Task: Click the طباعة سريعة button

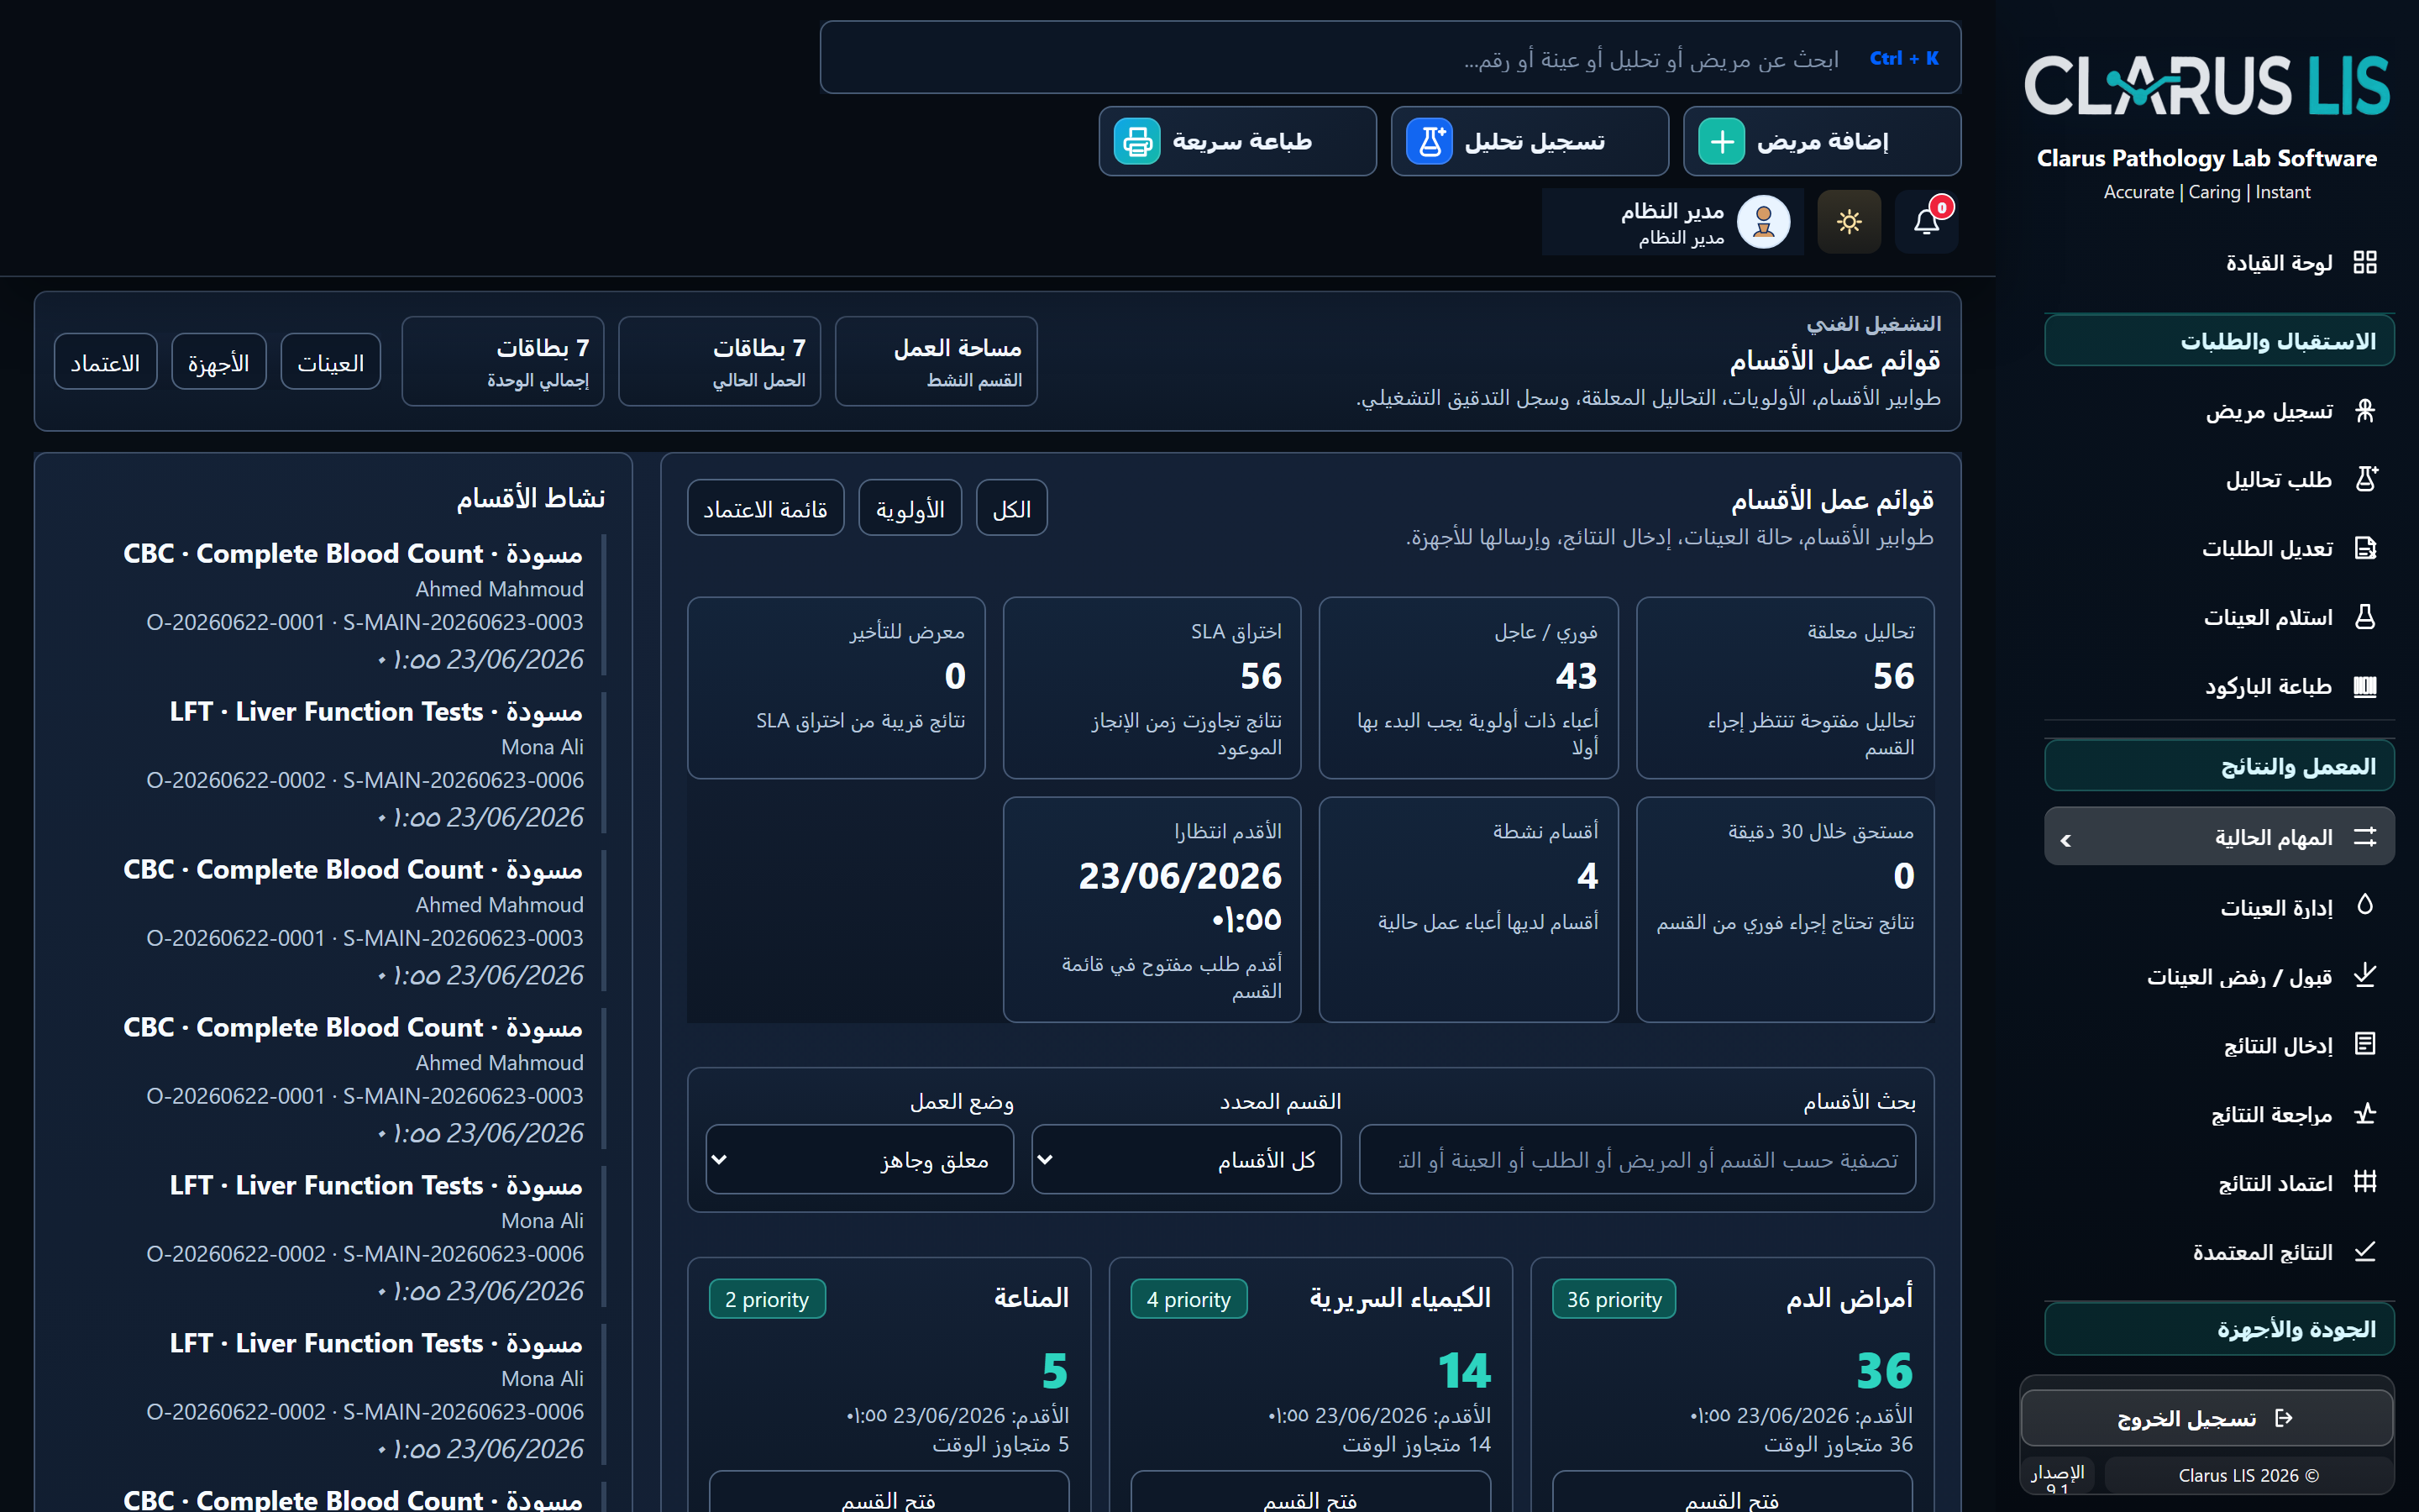Action: tap(1237, 142)
